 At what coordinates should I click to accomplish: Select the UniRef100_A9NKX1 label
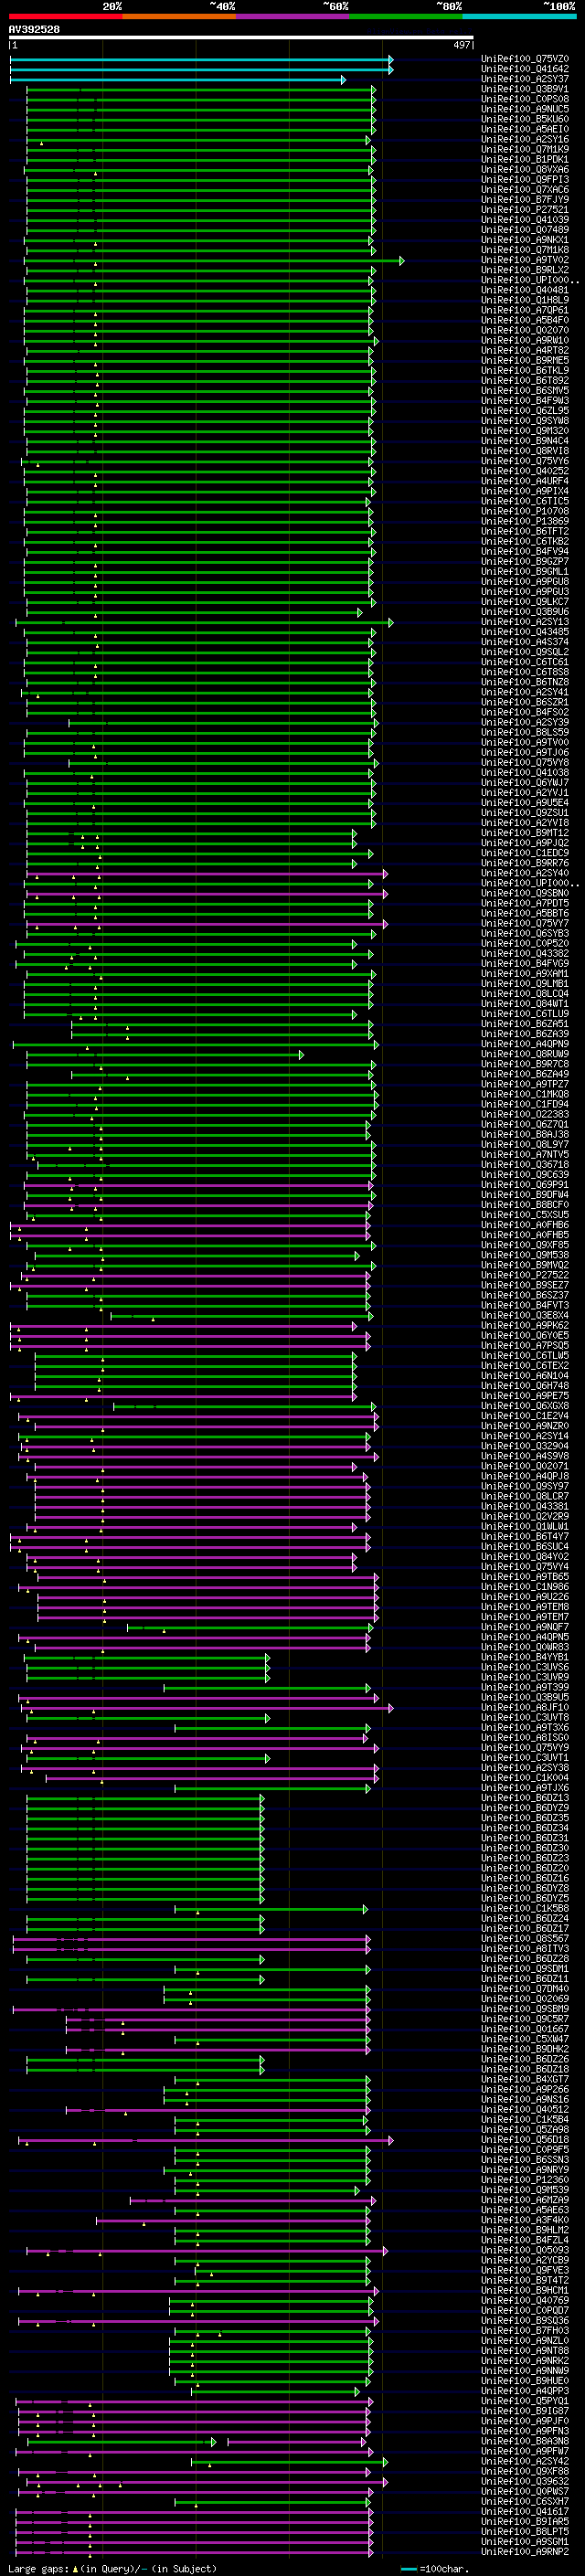coord(525,240)
